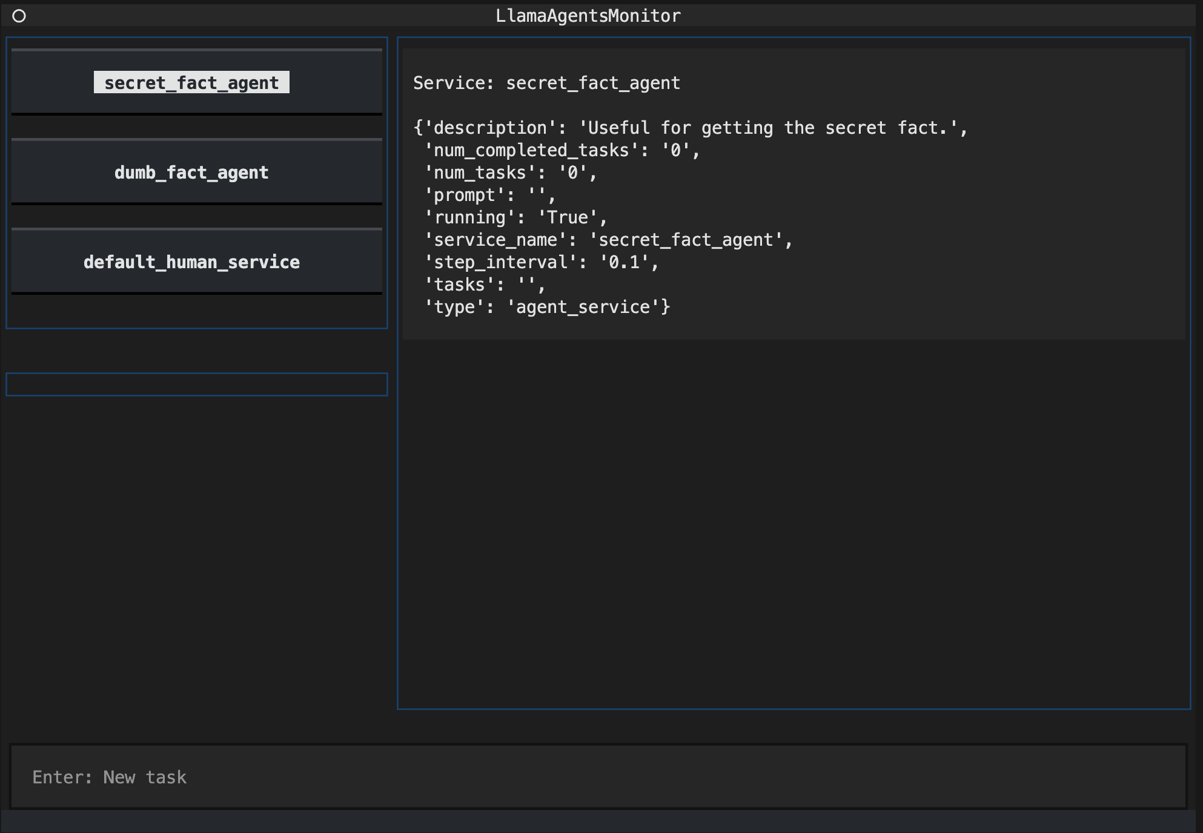This screenshot has height=833, width=1203.
Task: Click the 'tasks' entry in service details
Action: tap(483, 285)
